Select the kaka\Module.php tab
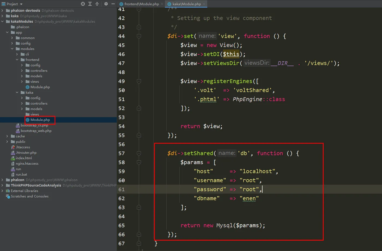382x251 pixels. click(187, 4)
